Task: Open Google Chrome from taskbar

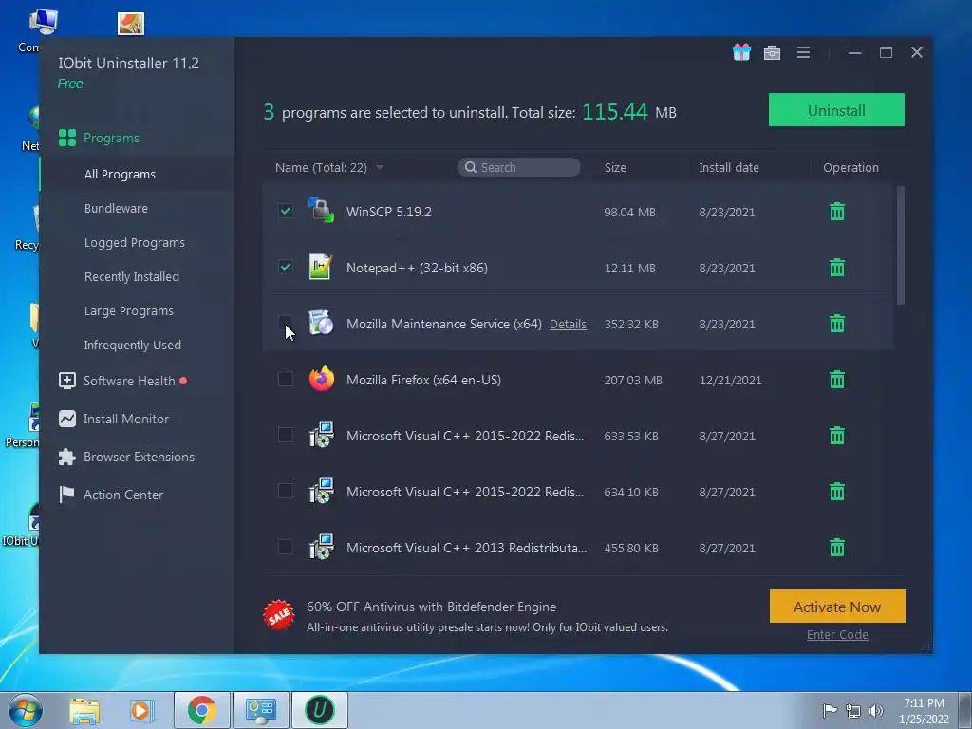Action: point(201,710)
